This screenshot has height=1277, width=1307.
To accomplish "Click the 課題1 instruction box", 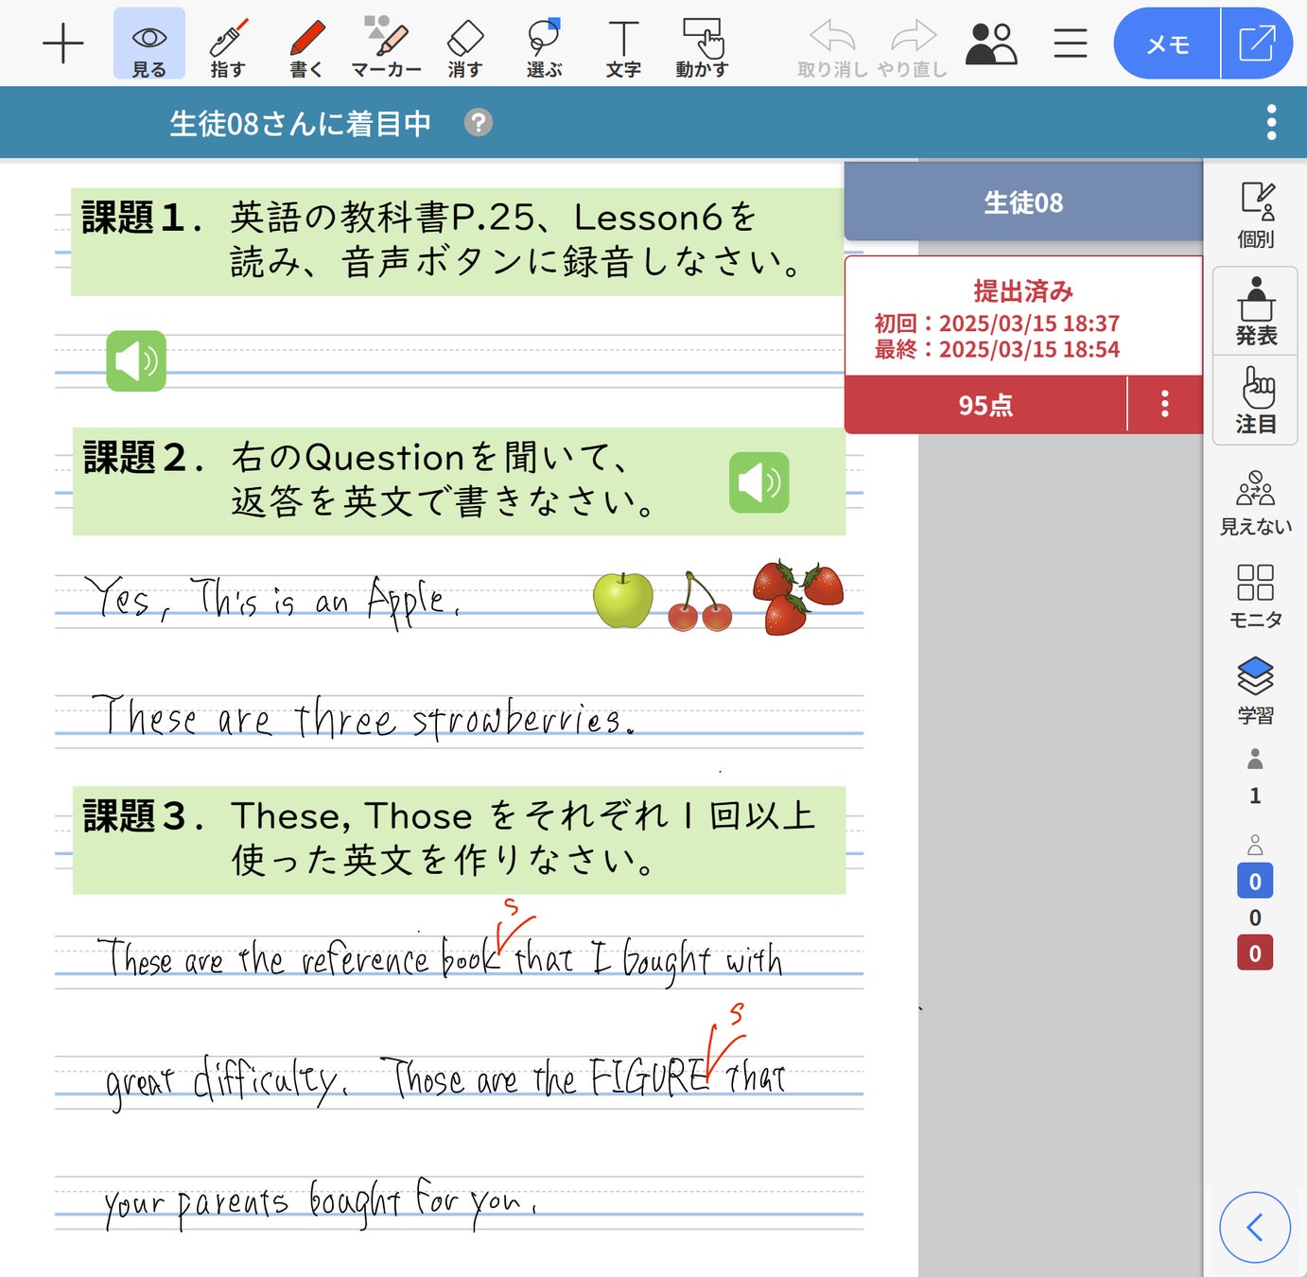I will (458, 241).
